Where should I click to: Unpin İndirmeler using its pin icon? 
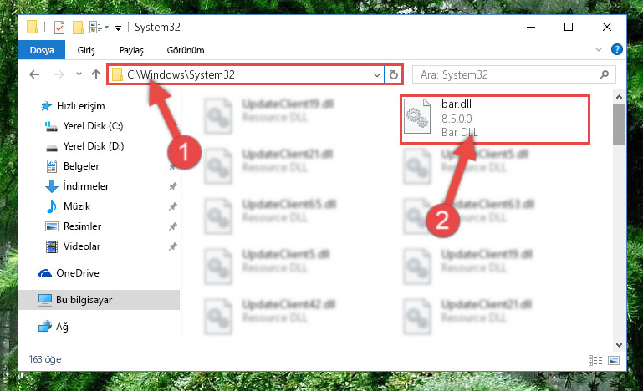click(172, 186)
